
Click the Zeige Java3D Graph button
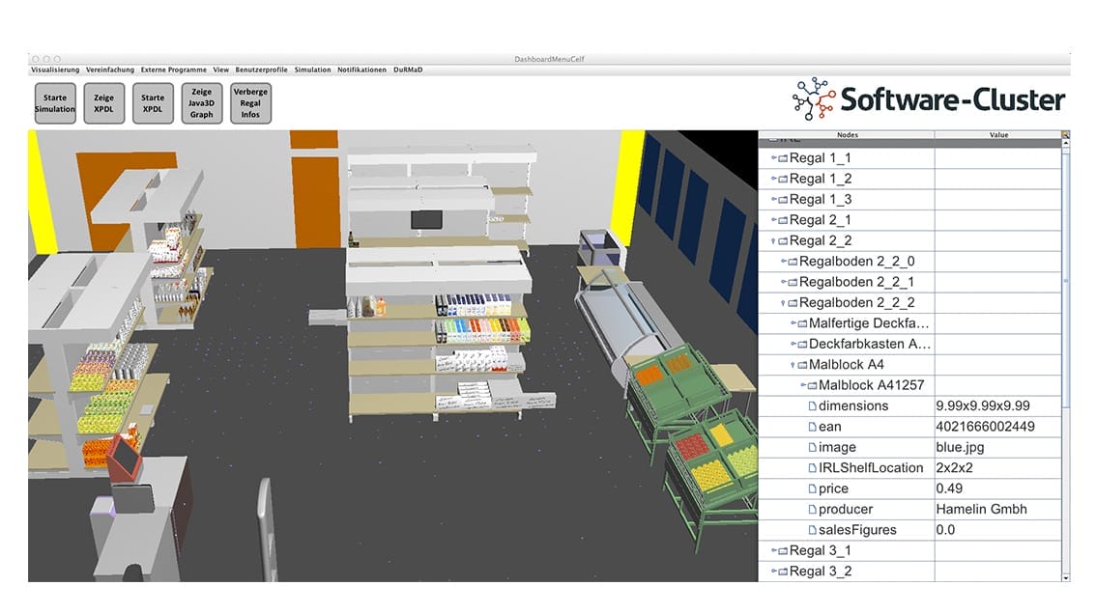coord(201,103)
